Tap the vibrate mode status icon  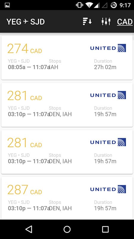[80, 5]
